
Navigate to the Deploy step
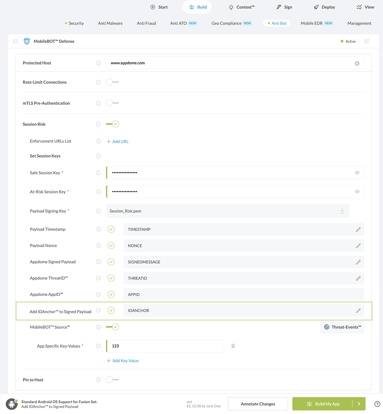point(324,7)
